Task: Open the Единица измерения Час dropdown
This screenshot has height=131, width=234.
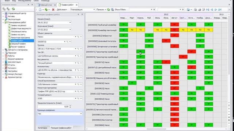Action: (x=81, y=114)
